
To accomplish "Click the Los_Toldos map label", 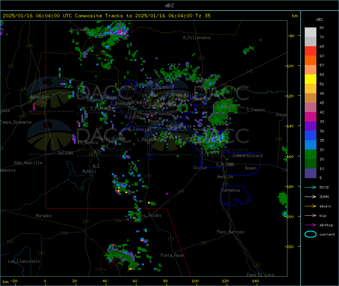I will (x=150, y=215).
